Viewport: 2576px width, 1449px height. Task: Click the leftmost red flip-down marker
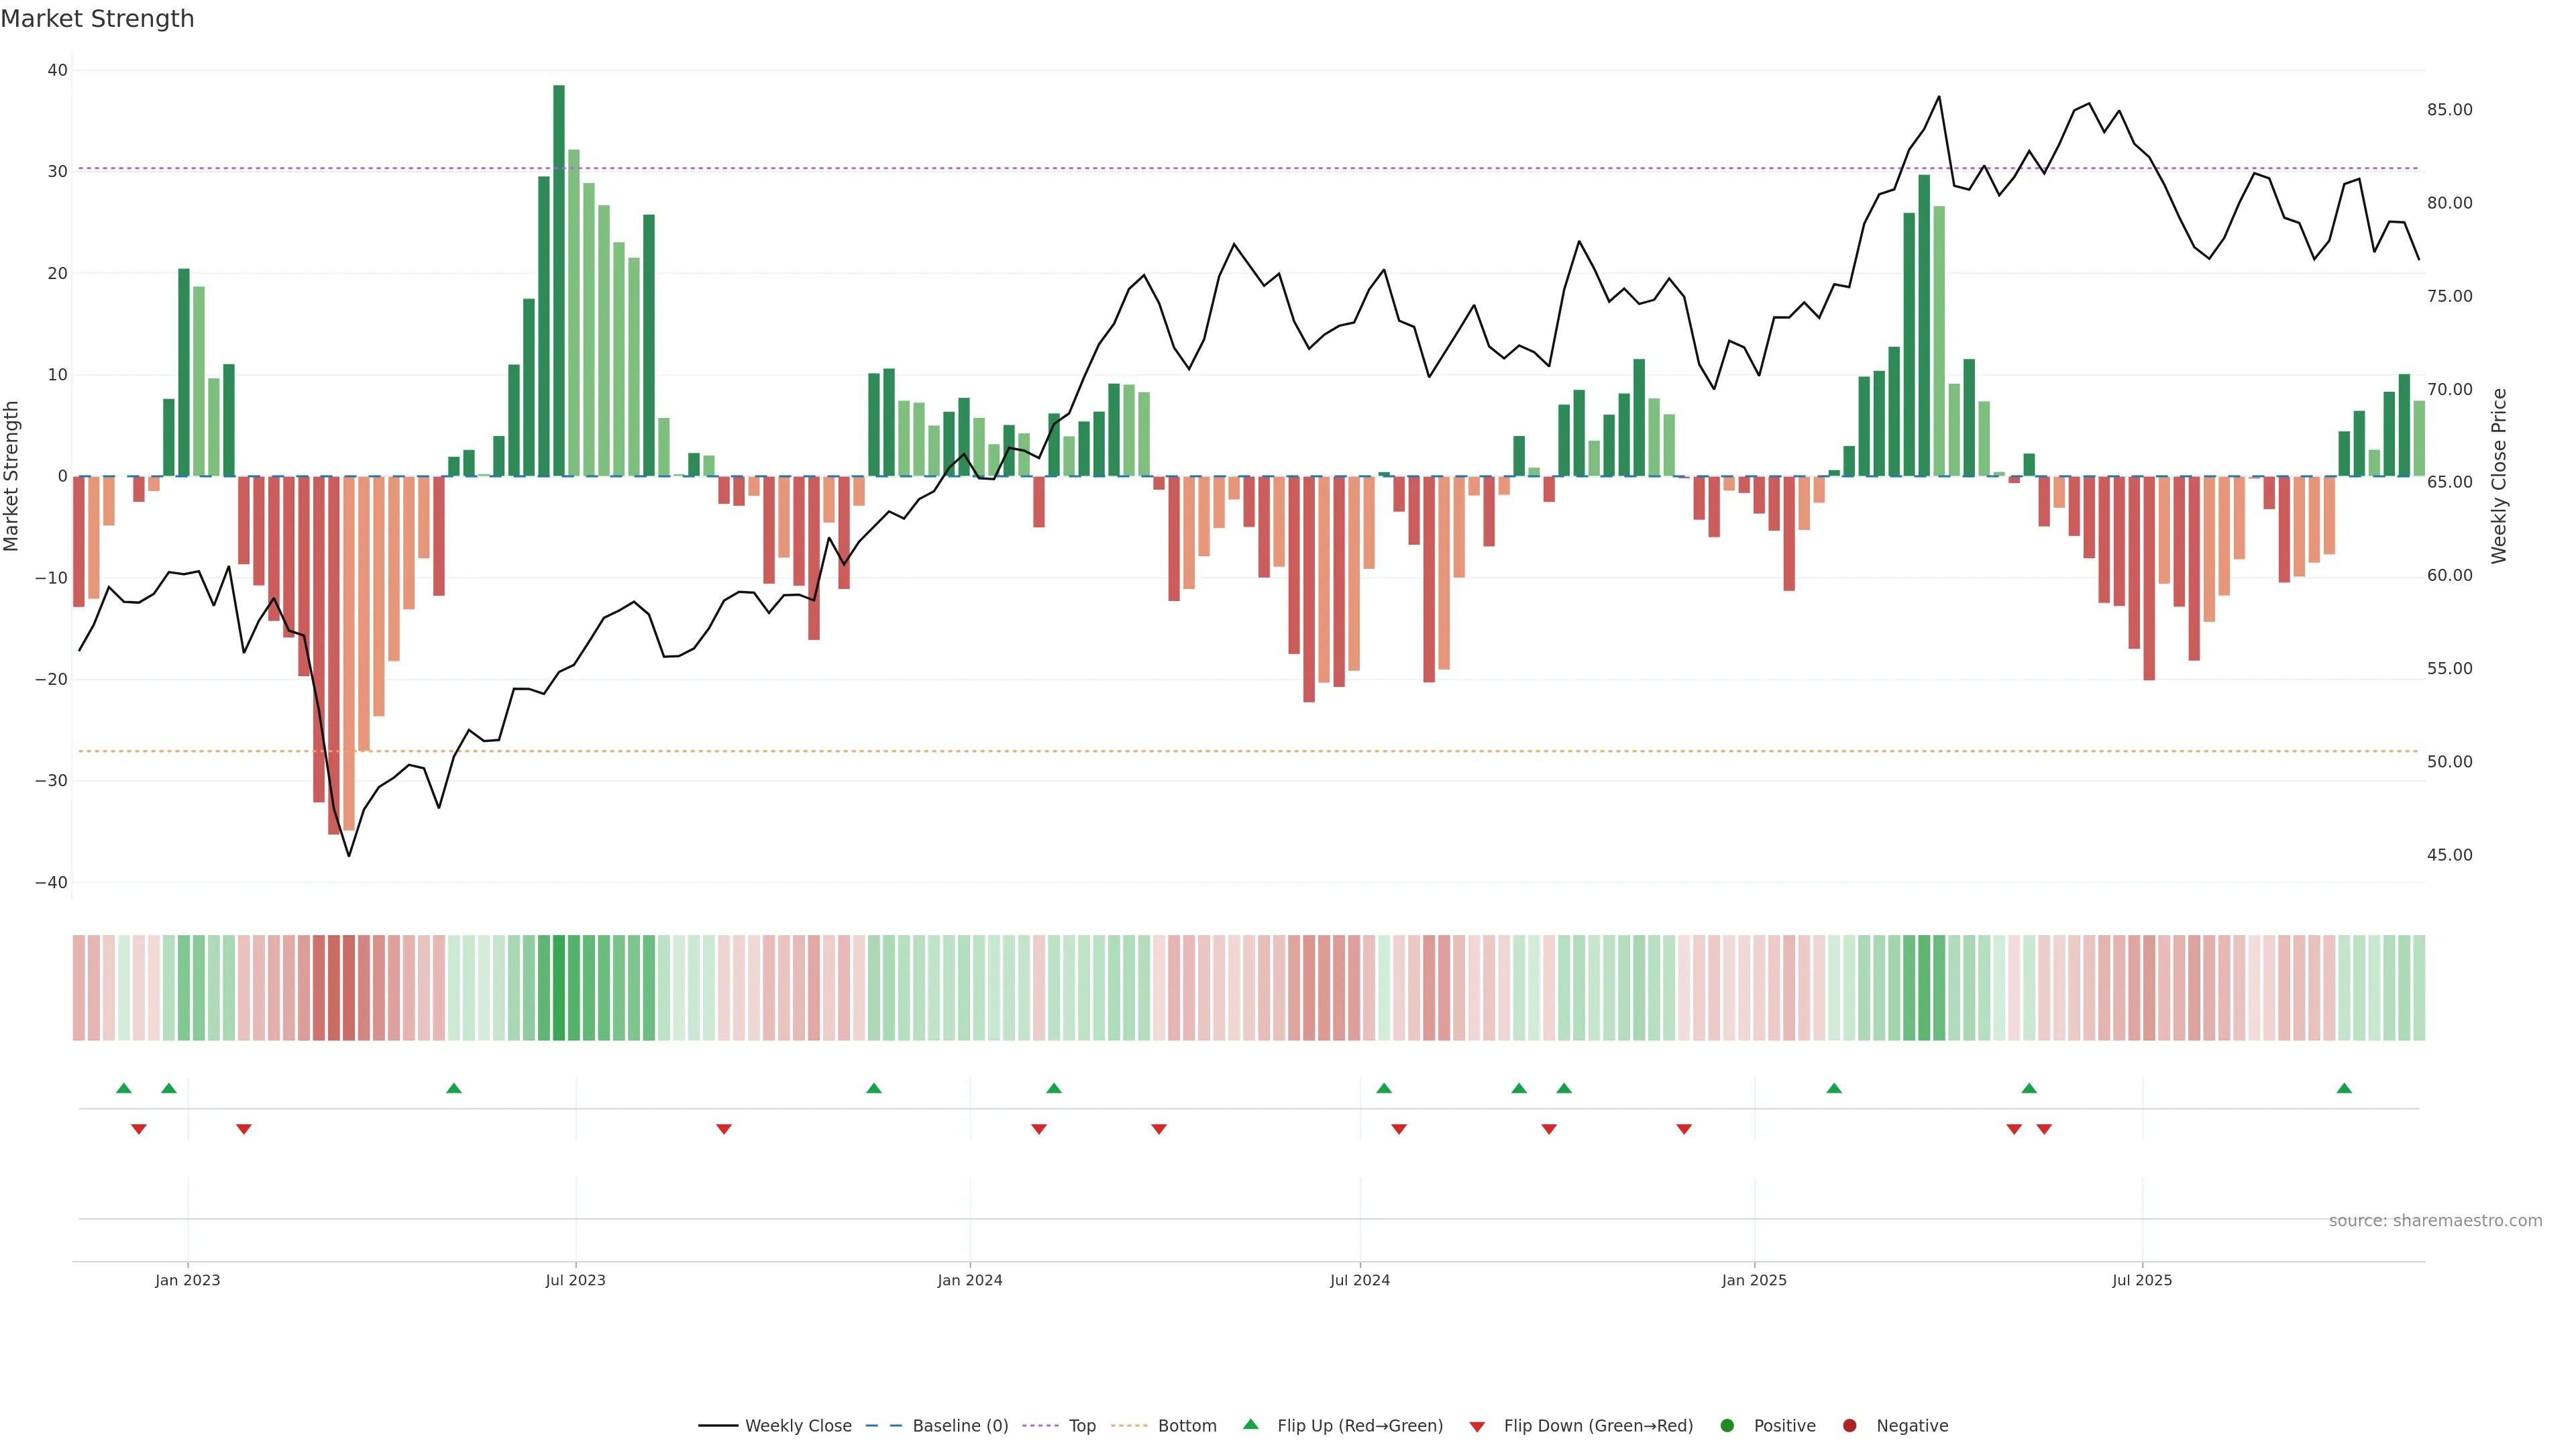[139, 1129]
